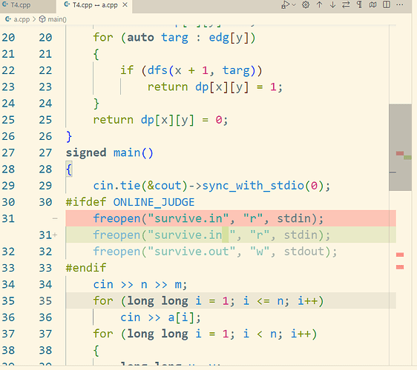Open the More Actions ellipsis menu
This screenshot has height=370, width=417.
[x=400, y=4]
